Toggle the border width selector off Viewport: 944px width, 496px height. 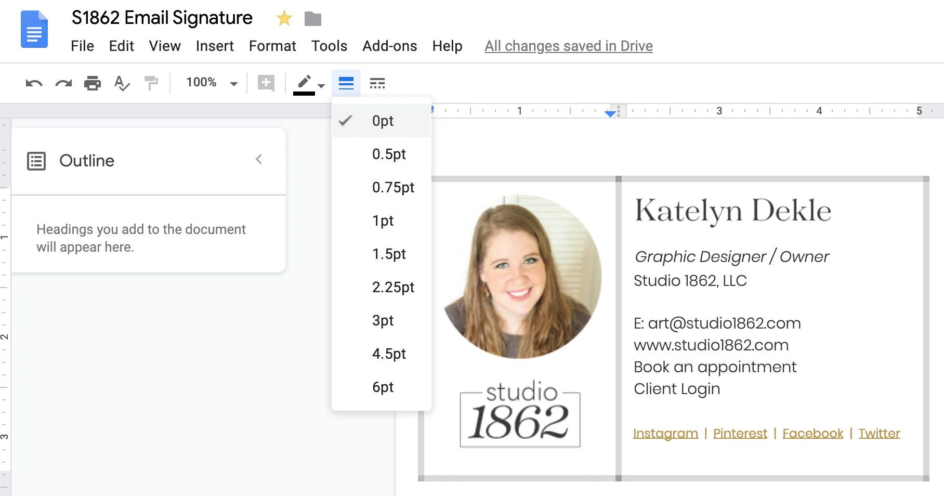346,83
